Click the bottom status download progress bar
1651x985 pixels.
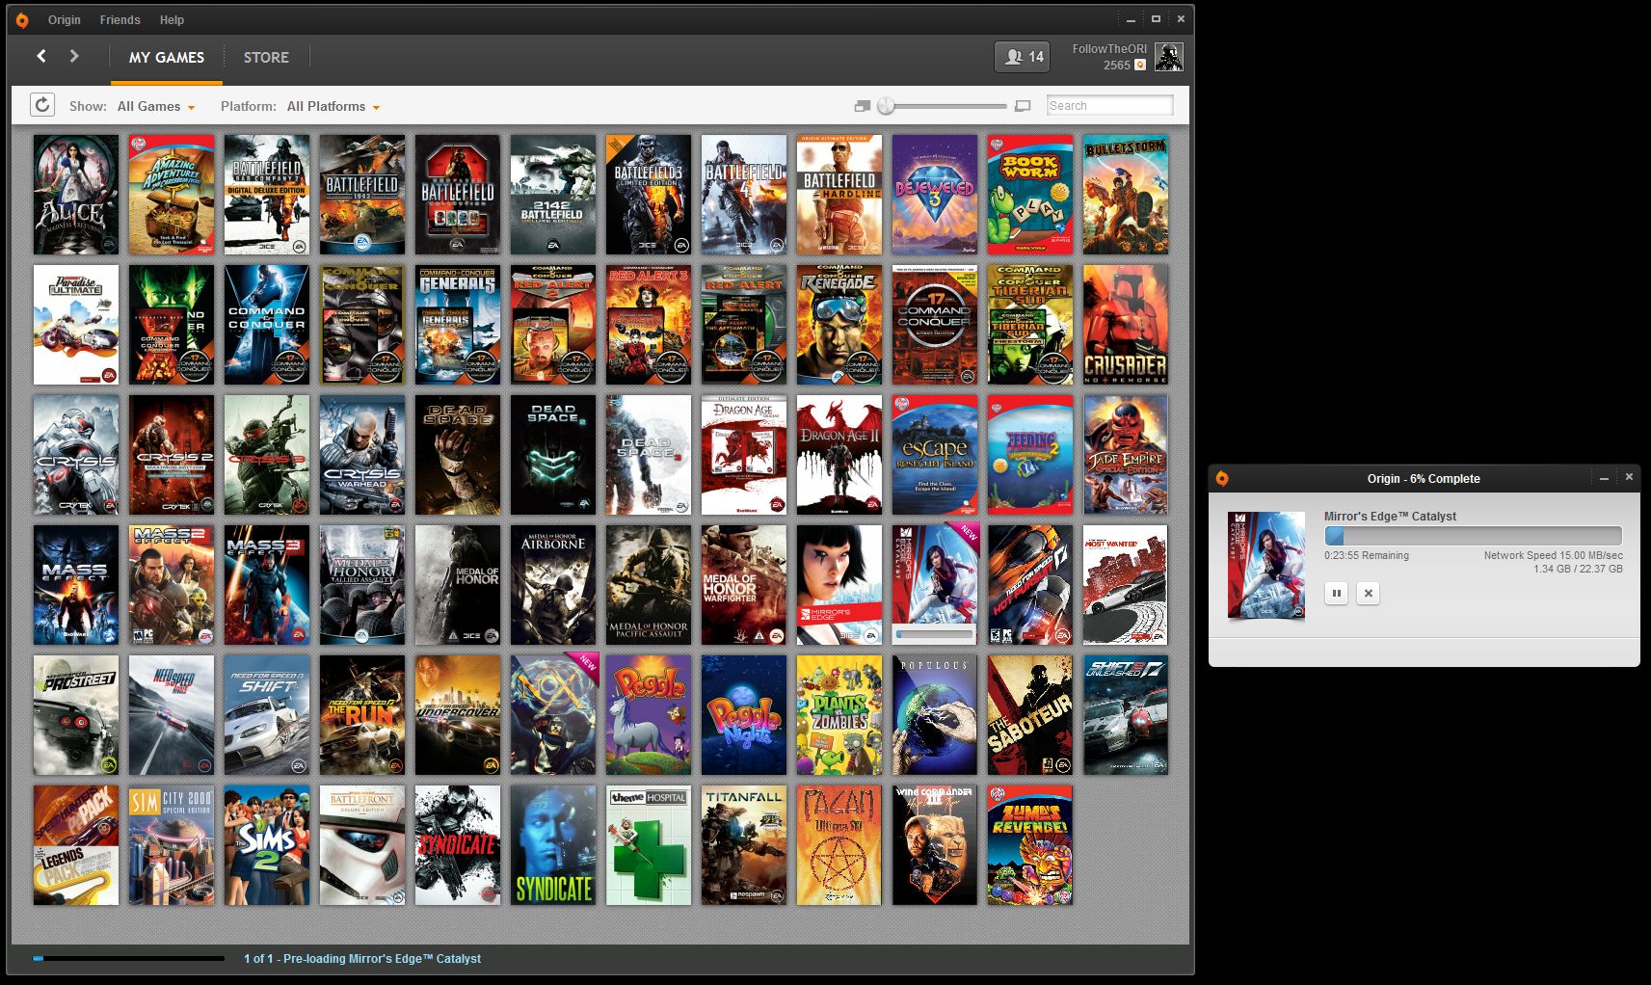[x=128, y=958]
